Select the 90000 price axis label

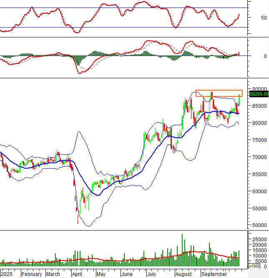tap(258, 89)
